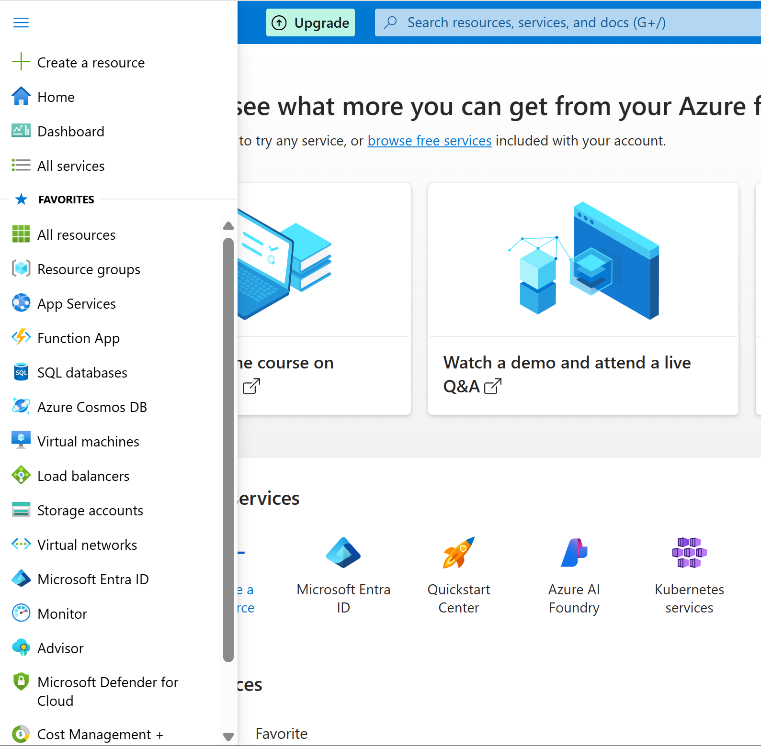Click Microsoft Entra ID service label
The width and height of the screenshot is (761, 746).
(343, 599)
